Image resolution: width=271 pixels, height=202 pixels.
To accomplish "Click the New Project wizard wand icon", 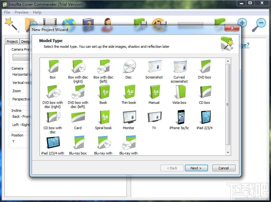I will [12, 25].
